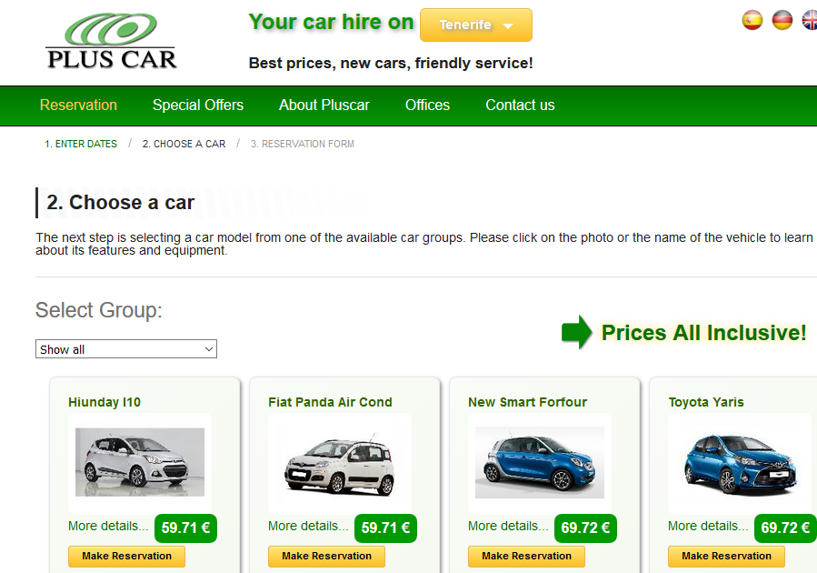817x573 pixels.
Task: Click the 69.72 € price on Smart Forfour
Action: click(585, 528)
